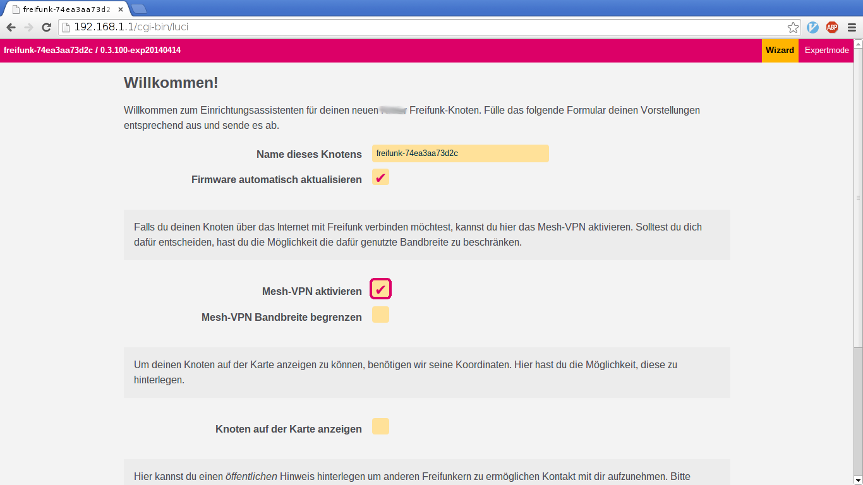Switch to Expertmode
The height and width of the screenshot is (485, 863).
[826, 51]
